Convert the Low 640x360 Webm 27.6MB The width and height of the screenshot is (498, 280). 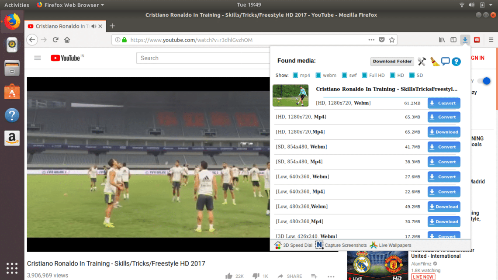pos(444,176)
